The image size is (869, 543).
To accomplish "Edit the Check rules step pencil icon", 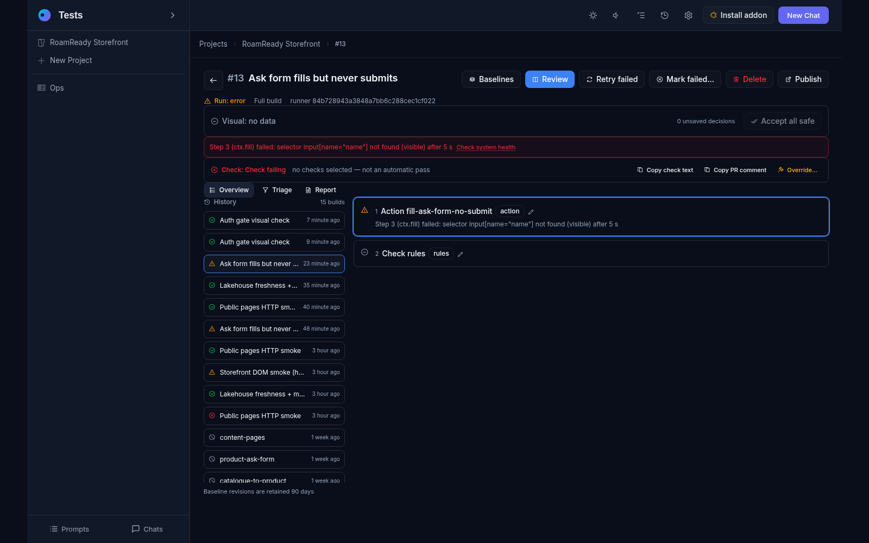I will pos(460,254).
